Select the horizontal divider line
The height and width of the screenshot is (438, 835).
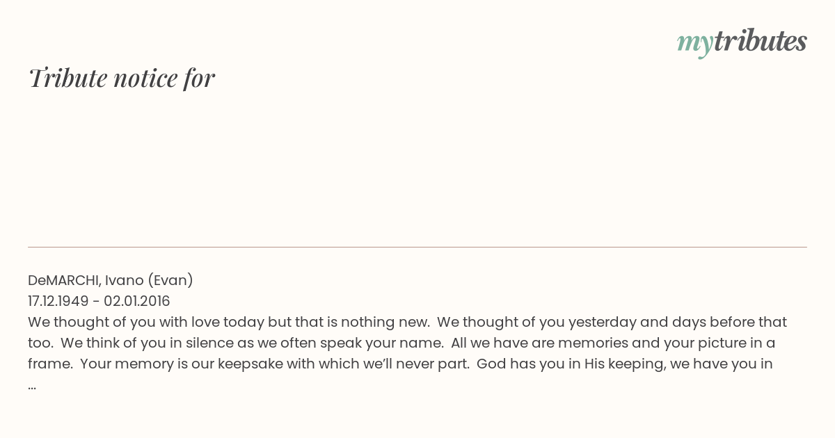(417, 247)
